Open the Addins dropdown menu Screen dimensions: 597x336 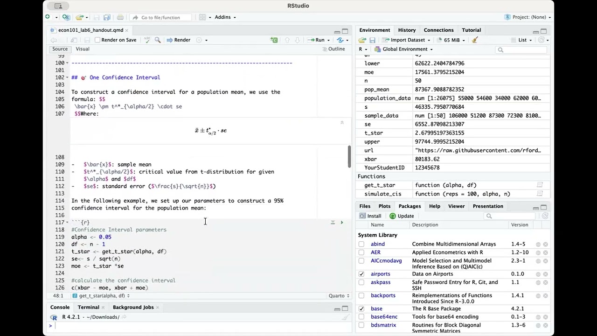coord(225,17)
